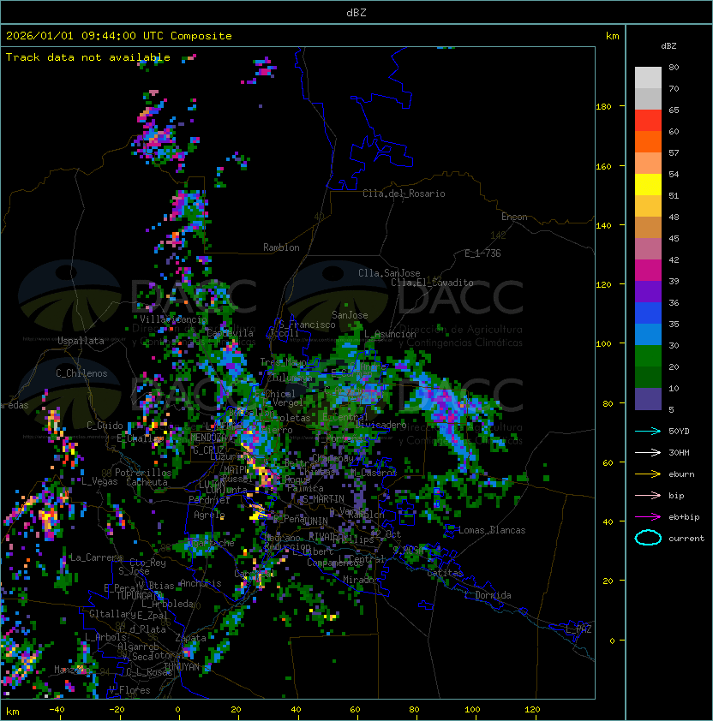Click the pink bip arrow legend icon
713x721 pixels.
[x=648, y=495]
